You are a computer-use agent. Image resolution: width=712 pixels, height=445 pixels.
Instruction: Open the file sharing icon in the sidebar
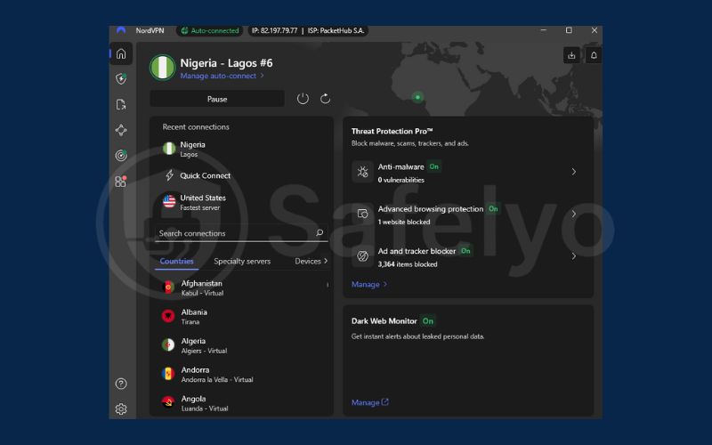point(121,105)
